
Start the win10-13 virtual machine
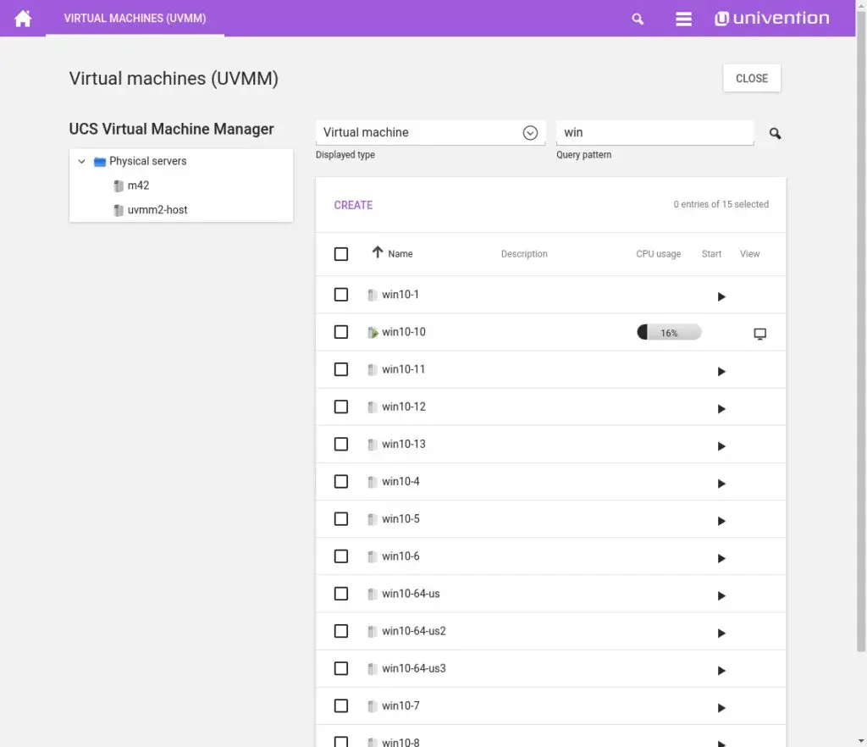point(721,446)
